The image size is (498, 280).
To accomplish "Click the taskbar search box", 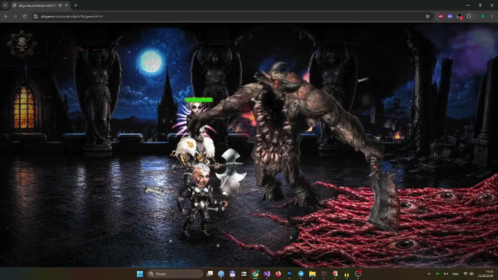I will click(x=175, y=274).
